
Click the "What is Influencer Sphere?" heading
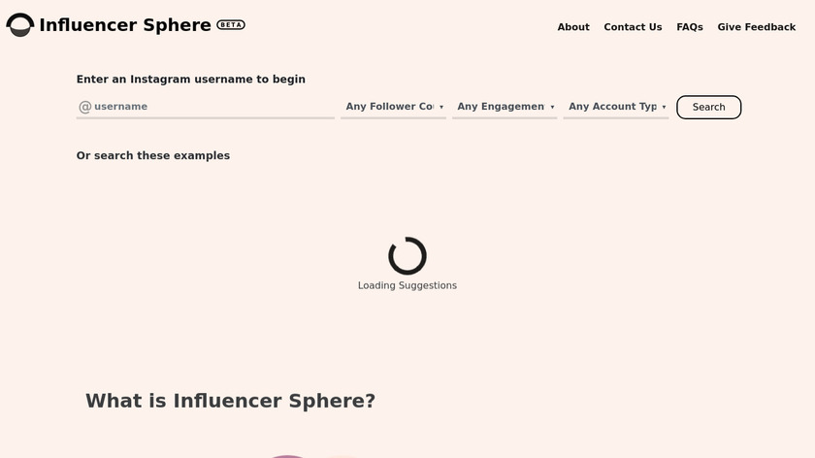(230, 401)
